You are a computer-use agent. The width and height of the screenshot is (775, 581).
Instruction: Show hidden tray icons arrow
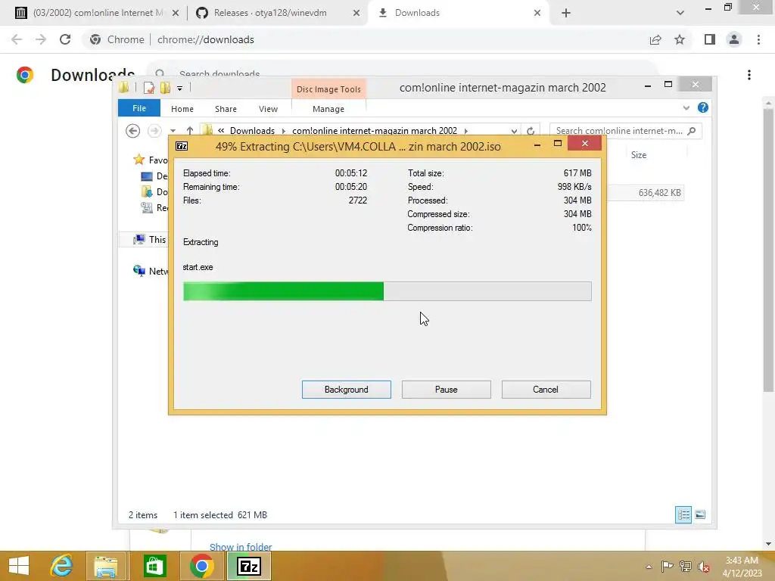point(649,567)
